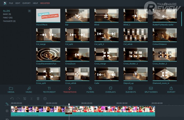Image resolution: width=184 pixels, height=120 pixels.
Task: Select the Cross_merge transition
Action: (106, 55)
